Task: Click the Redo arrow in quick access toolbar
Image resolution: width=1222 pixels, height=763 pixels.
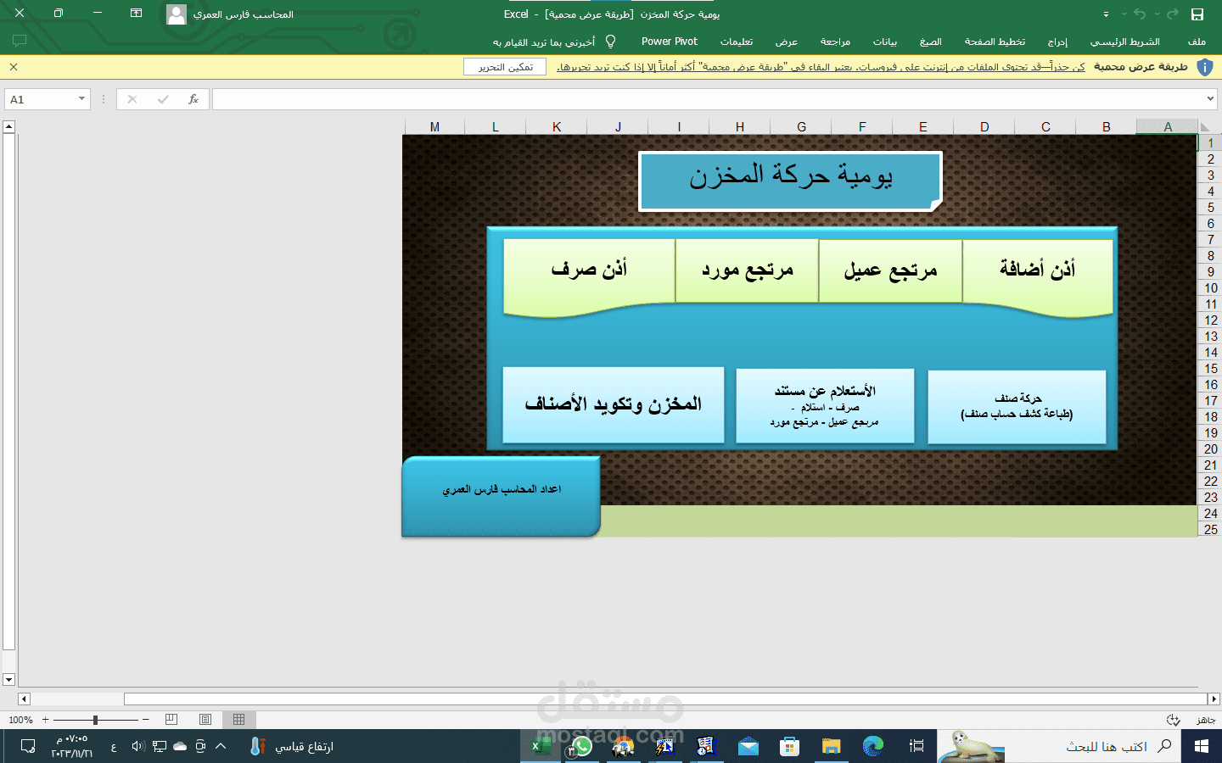Action: pyautogui.click(x=1173, y=14)
